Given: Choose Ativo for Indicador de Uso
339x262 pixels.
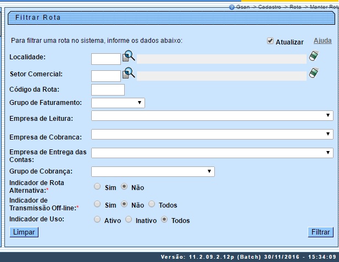Looking at the screenshot, I should 97,220.
